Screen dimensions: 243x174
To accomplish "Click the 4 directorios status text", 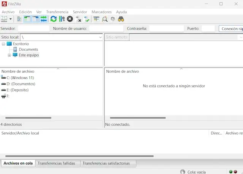I will pos(11,124).
